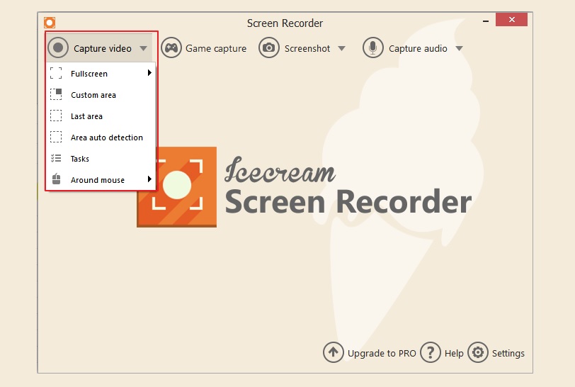Pick Last area menu entry
The image size is (575, 387).
pyautogui.click(x=101, y=116)
